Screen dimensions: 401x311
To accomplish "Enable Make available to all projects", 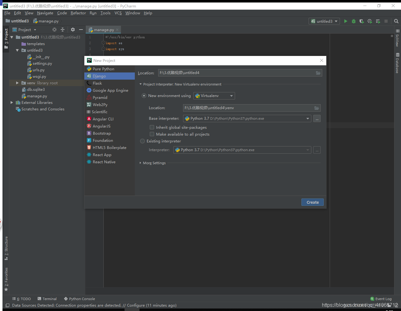I will (x=152, y=134).
